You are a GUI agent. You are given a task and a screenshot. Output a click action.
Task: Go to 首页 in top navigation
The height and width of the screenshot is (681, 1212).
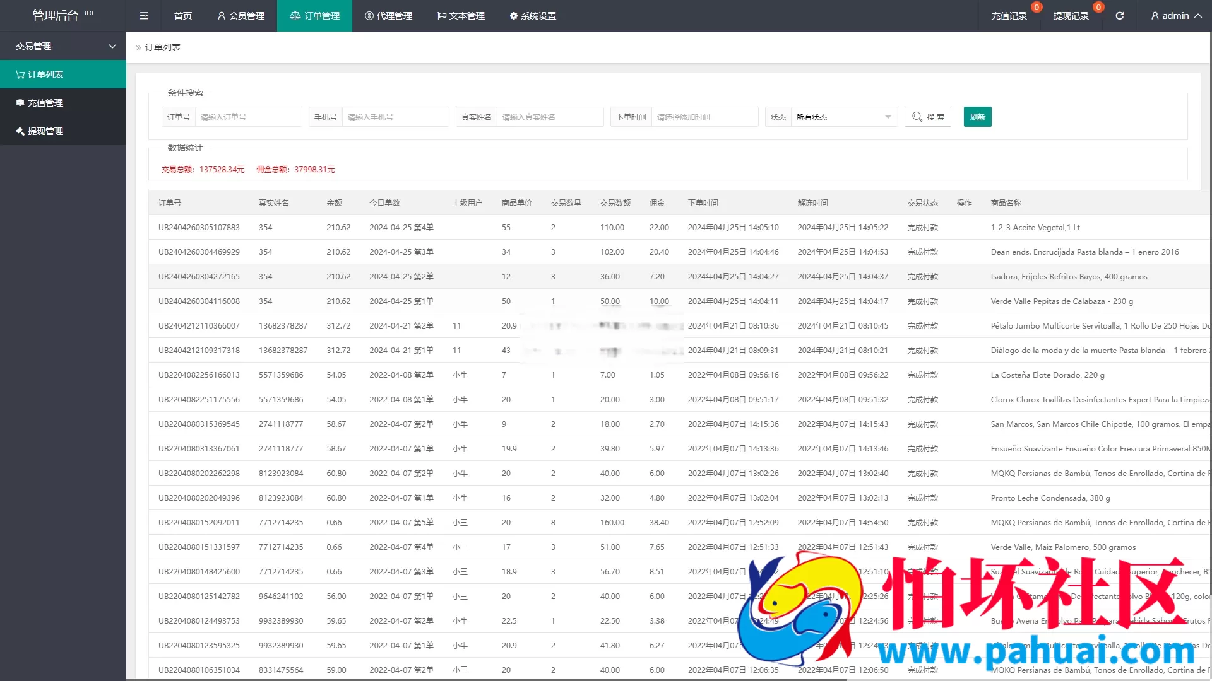183,16
